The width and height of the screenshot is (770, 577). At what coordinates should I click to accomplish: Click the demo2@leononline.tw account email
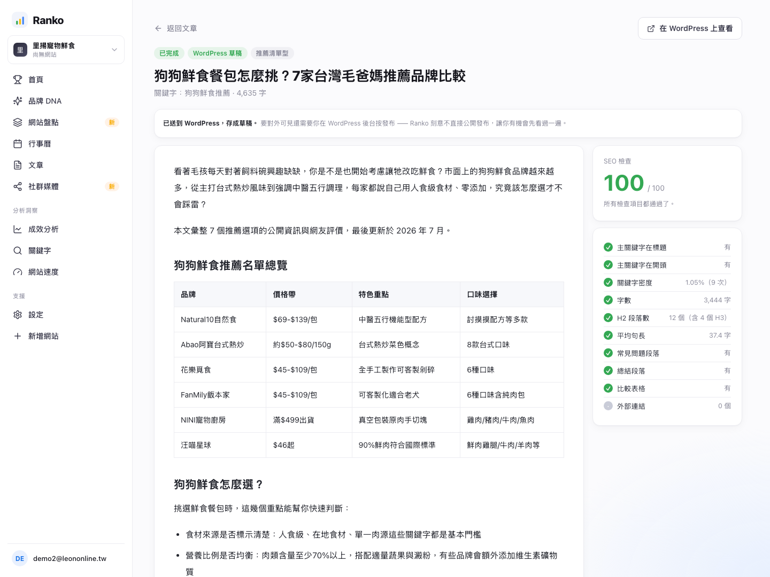70,559
